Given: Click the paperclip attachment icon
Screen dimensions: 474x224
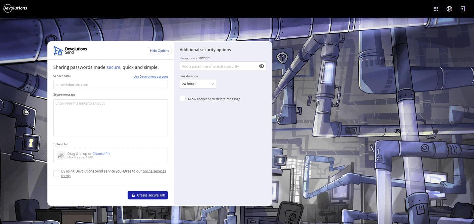Looking at the screenshot, I should pyautogui.click(x=61, y=155).
